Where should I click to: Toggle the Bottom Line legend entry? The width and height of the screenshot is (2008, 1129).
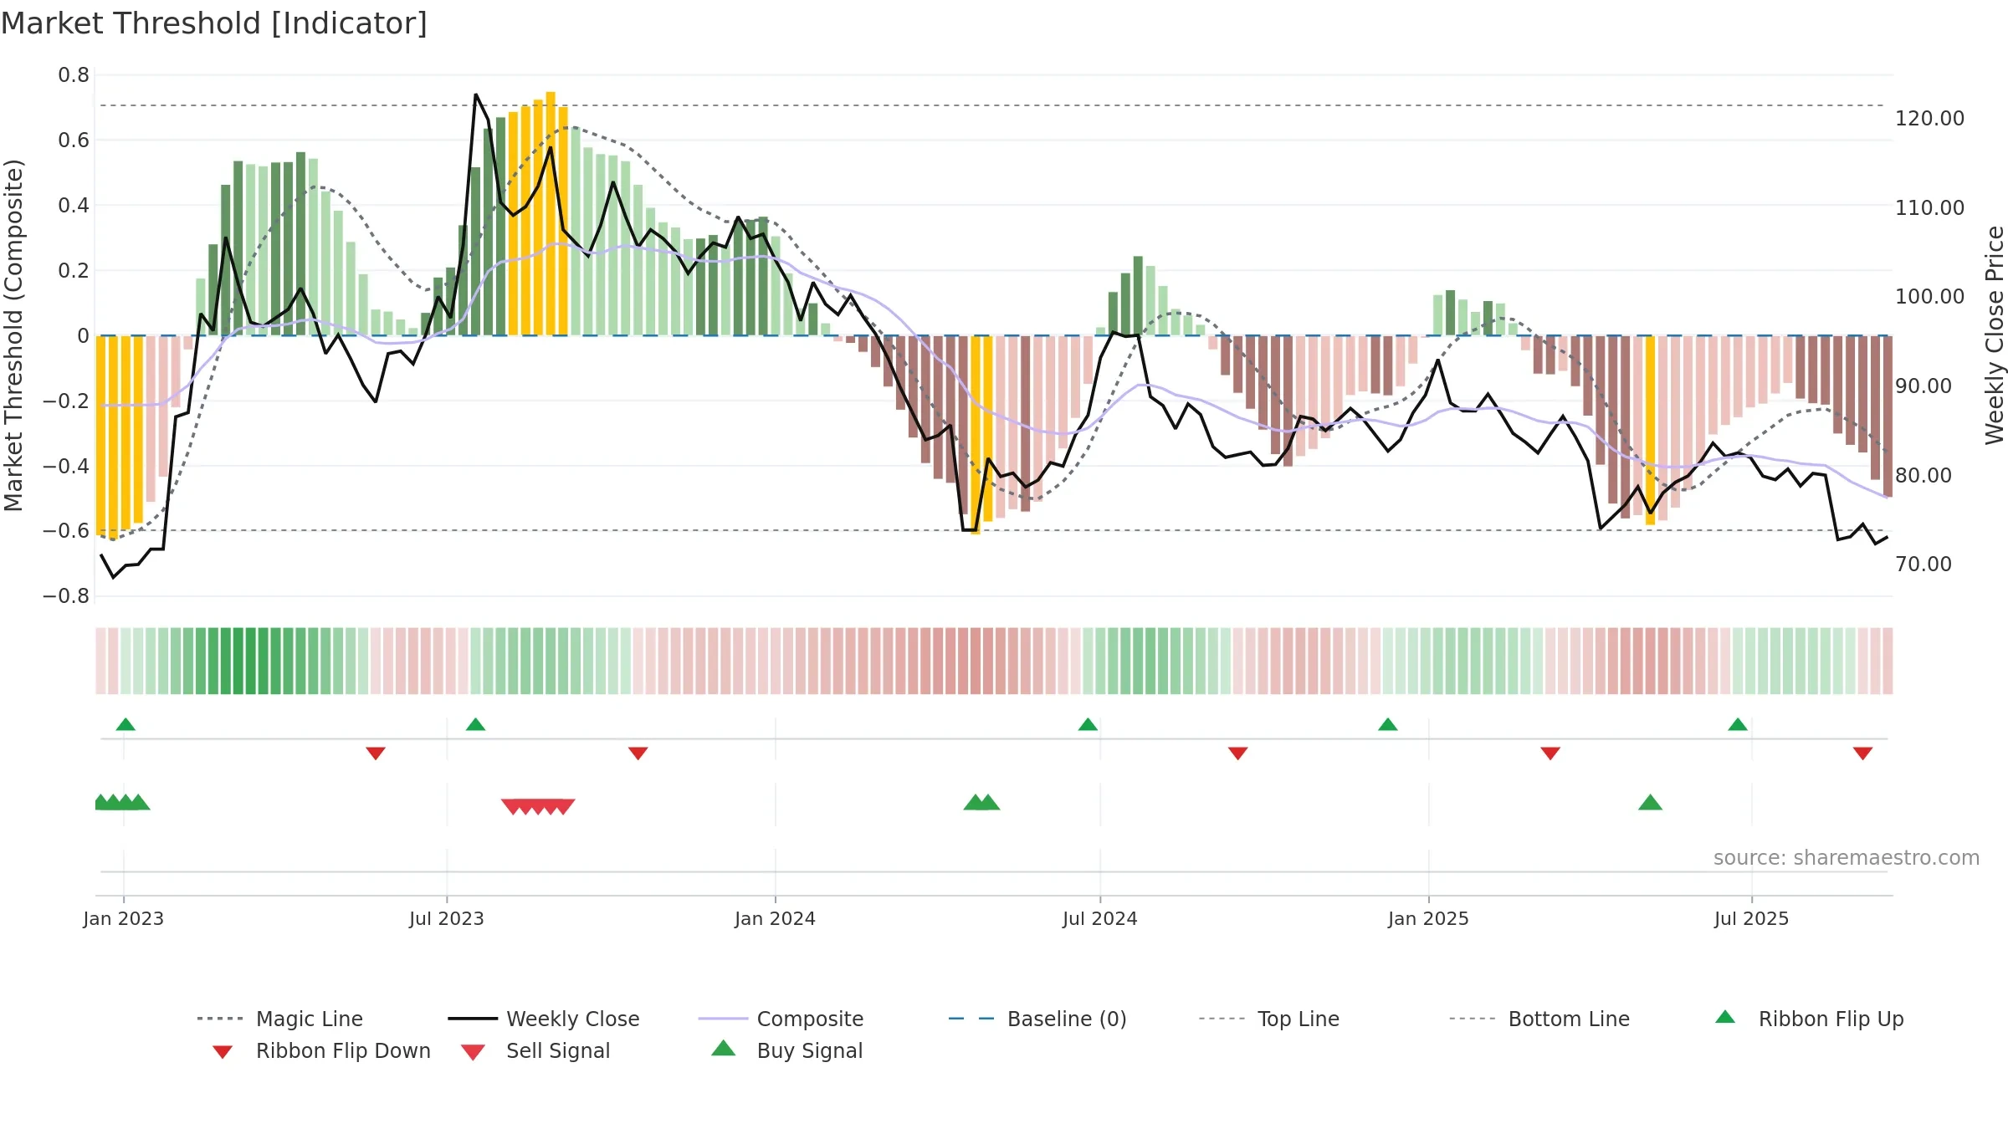(1539, 1019)
